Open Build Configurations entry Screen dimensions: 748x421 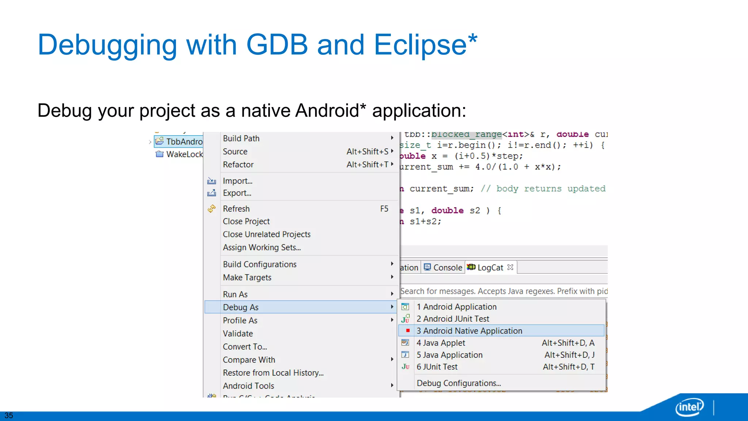(302, 264)
